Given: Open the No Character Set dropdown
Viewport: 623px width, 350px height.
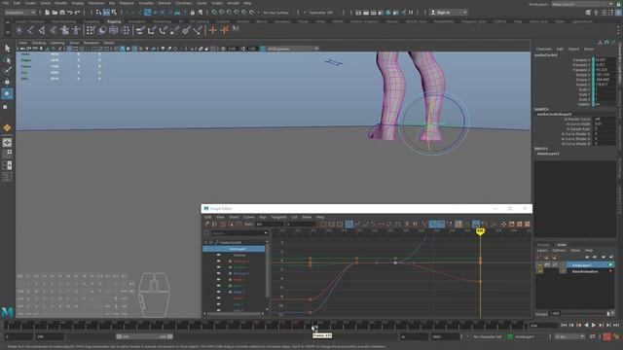Looking at the screenshot, I should point(488,336).
